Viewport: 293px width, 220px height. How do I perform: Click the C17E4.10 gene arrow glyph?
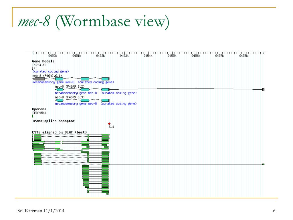coord(34,68)
